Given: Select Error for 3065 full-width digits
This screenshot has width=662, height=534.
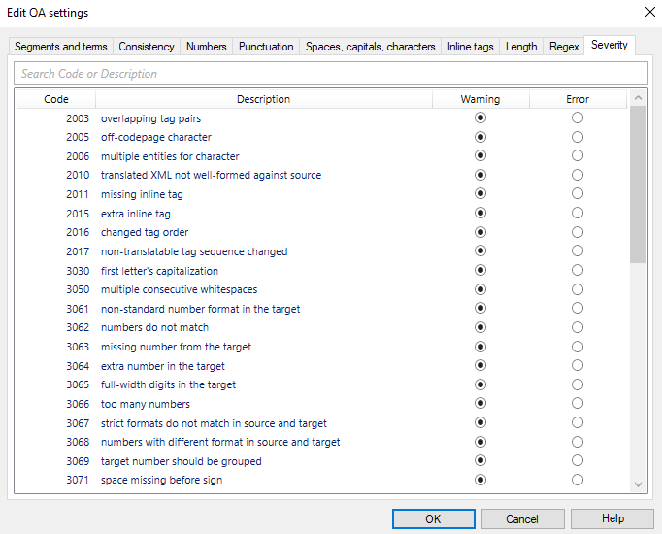Looking at the screenshot, I should click(578, 384).
